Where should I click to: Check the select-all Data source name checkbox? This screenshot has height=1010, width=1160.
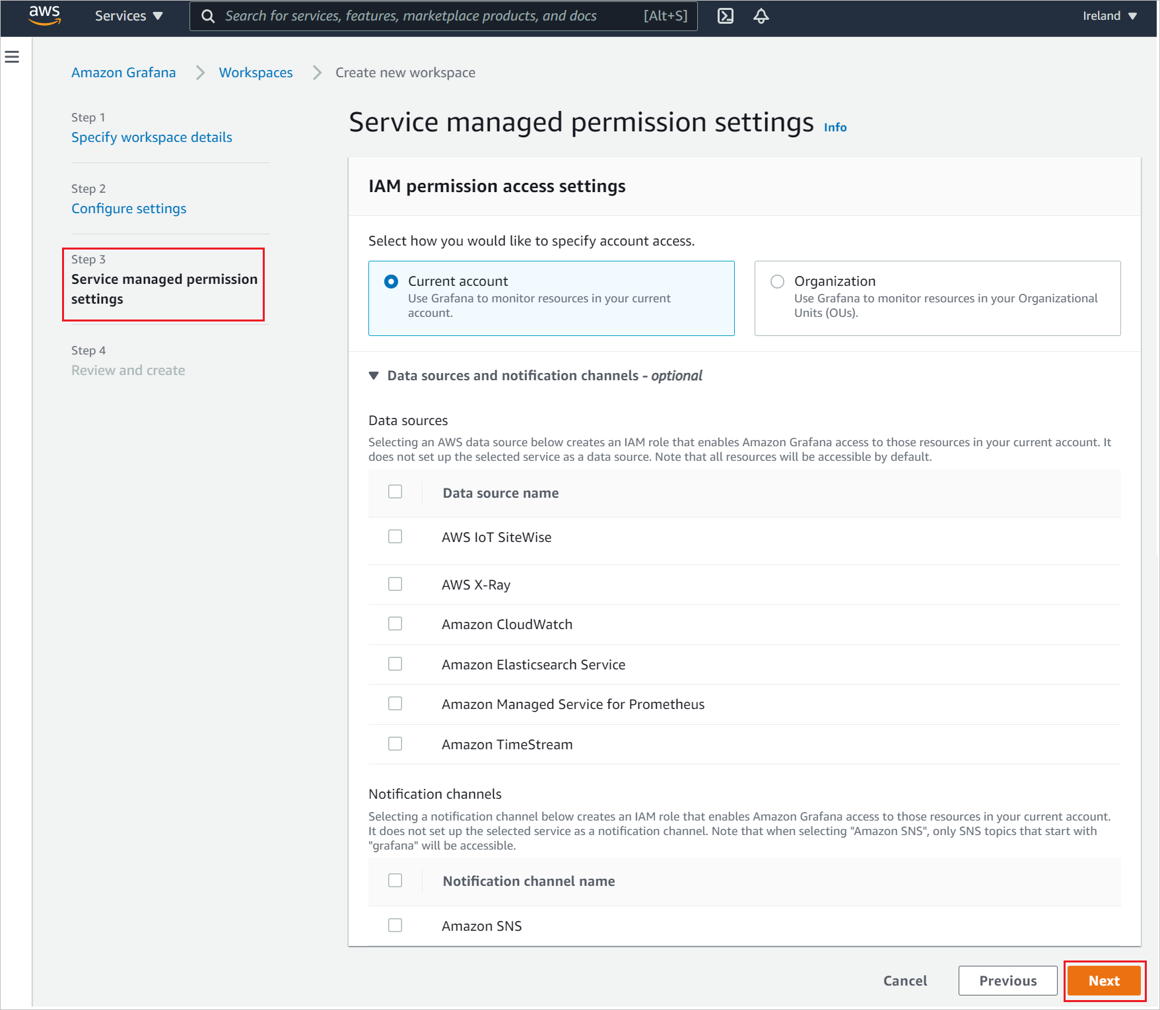(x=395, y=492)
